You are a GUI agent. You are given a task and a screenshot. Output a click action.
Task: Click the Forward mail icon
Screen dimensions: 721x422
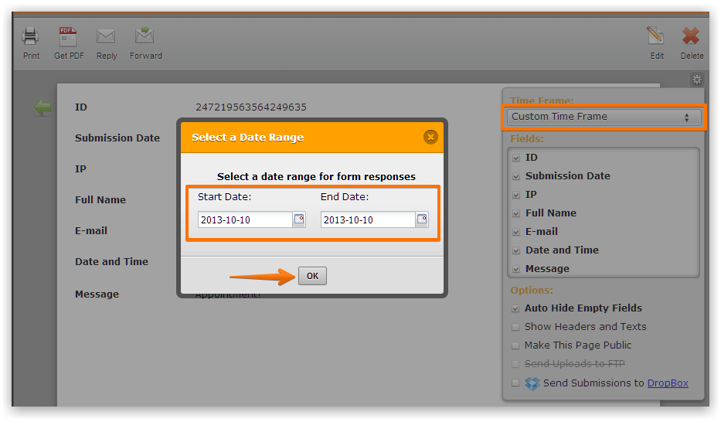[145, 36]
